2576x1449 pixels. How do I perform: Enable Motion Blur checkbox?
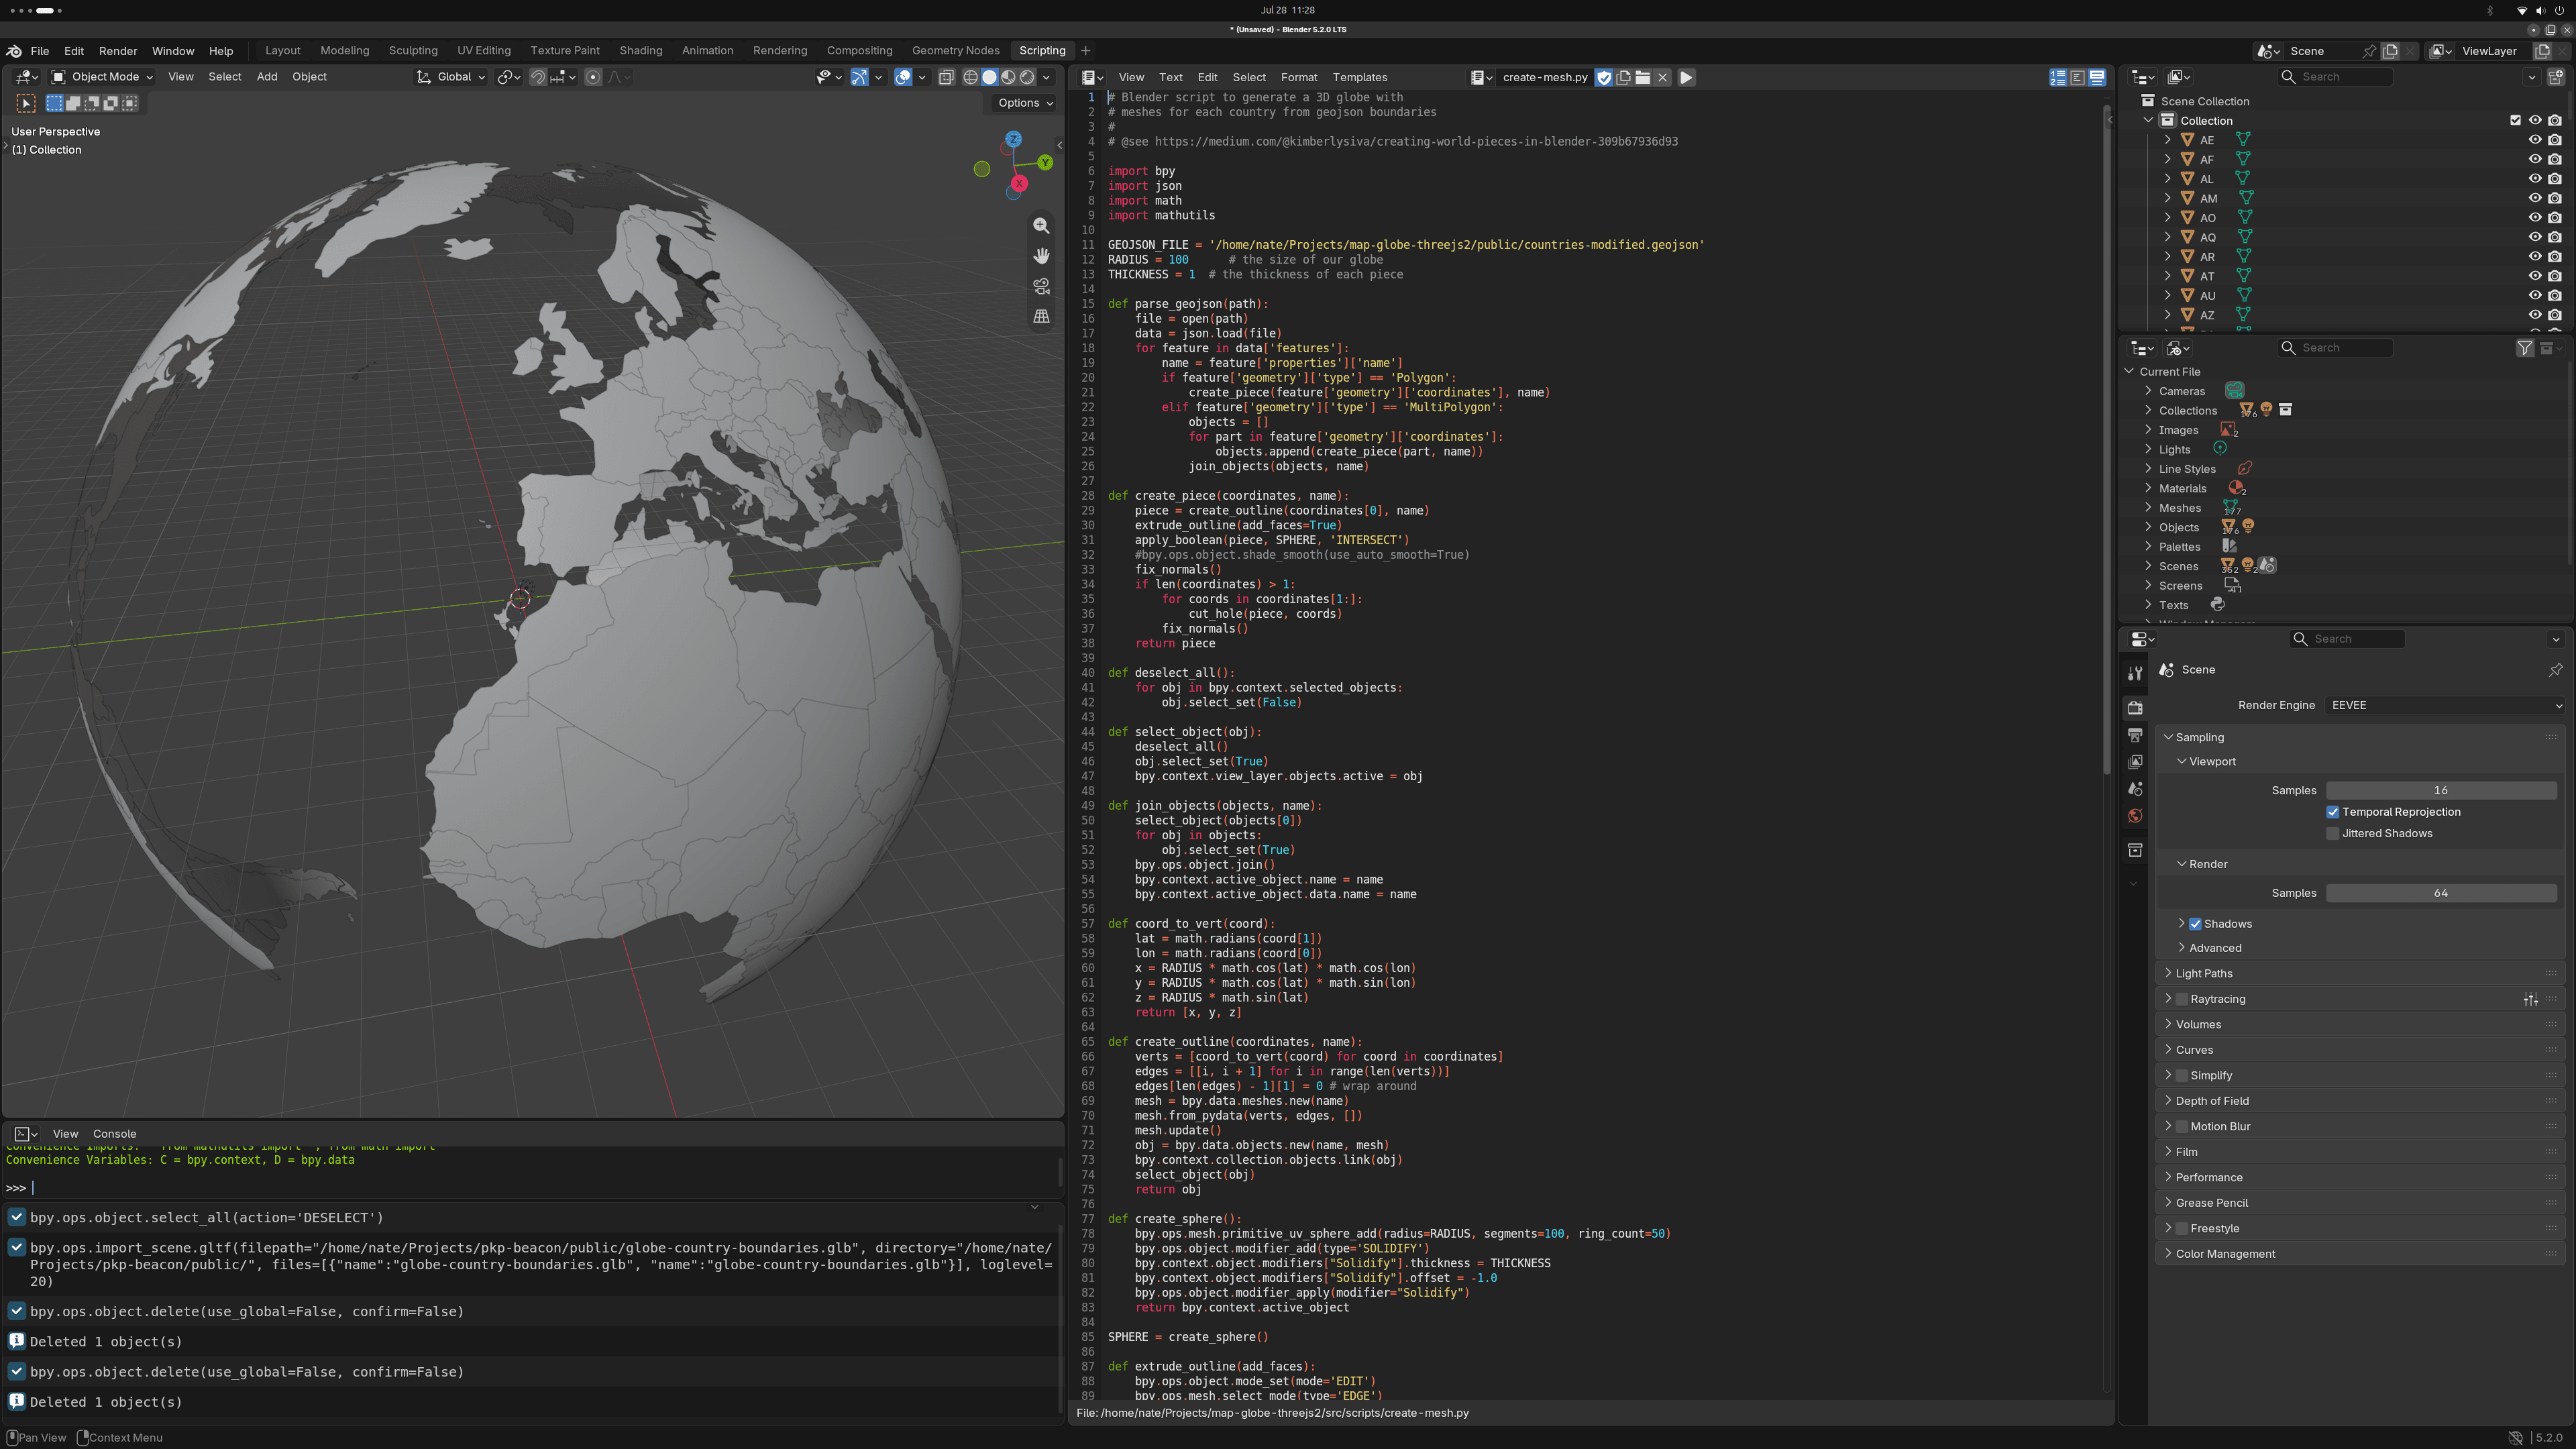2182,1126
